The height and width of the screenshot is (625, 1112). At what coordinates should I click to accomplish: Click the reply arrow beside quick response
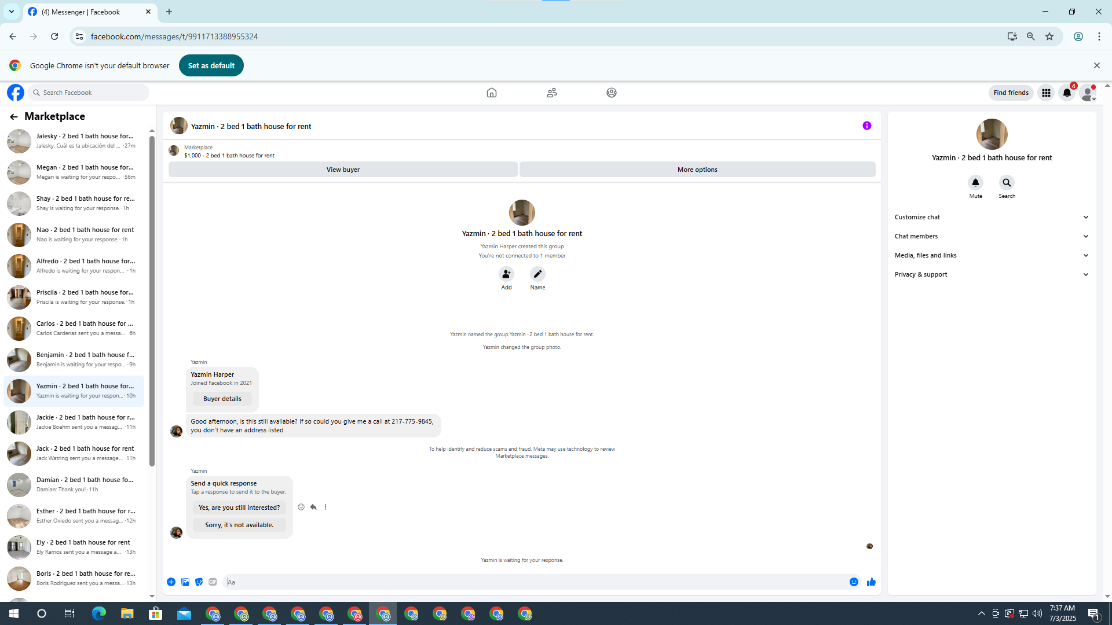click(313, 507)
